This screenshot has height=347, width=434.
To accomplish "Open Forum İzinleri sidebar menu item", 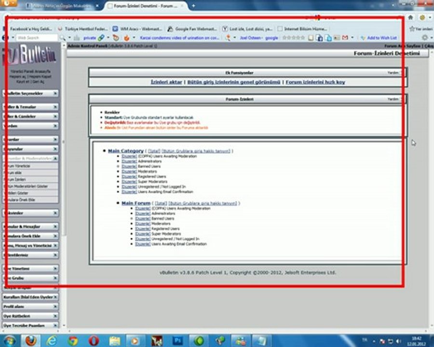I will tap(30, 179).
